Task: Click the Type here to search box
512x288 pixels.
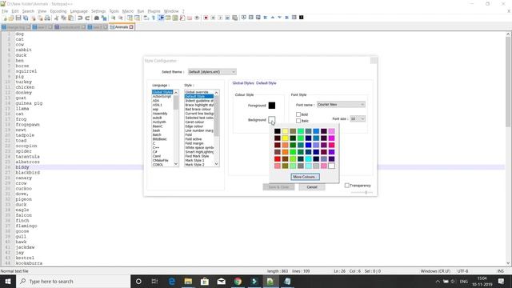Action: pyautogui.click(x=73, y=281)
